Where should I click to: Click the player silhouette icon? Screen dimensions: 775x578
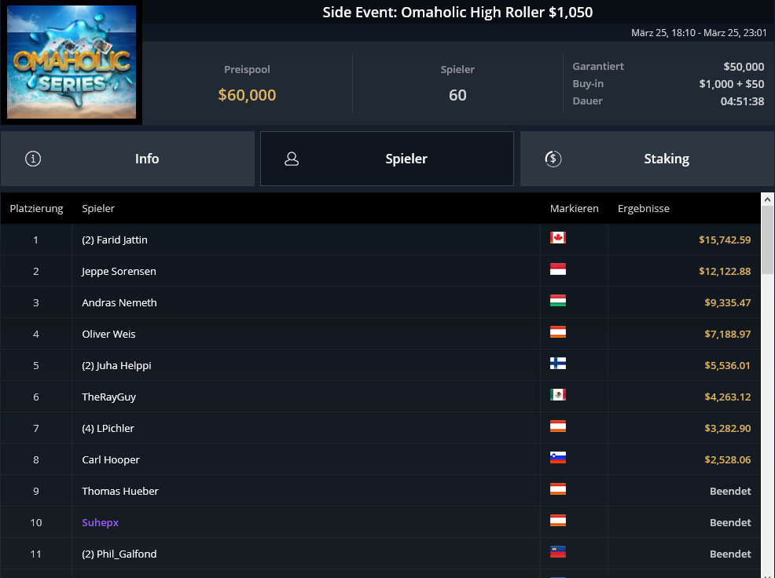(292, 159)
